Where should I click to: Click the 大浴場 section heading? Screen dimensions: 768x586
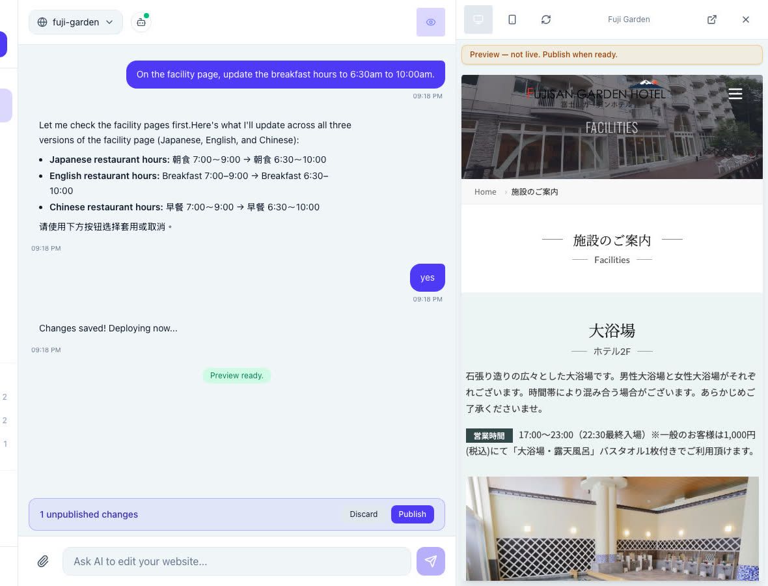click(612, 331)
